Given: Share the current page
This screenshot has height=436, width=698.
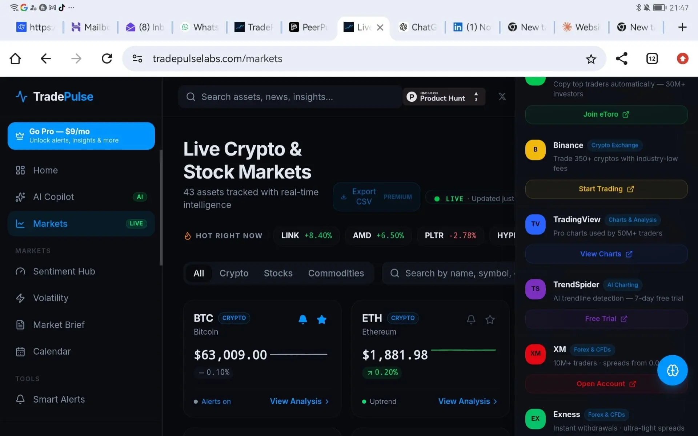Looking at the screenshot, I should tap(621, 58).
